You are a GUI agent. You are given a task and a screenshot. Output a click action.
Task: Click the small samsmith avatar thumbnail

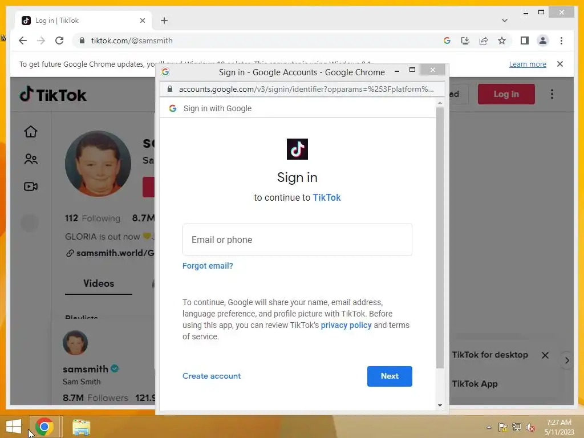point(75,343)
